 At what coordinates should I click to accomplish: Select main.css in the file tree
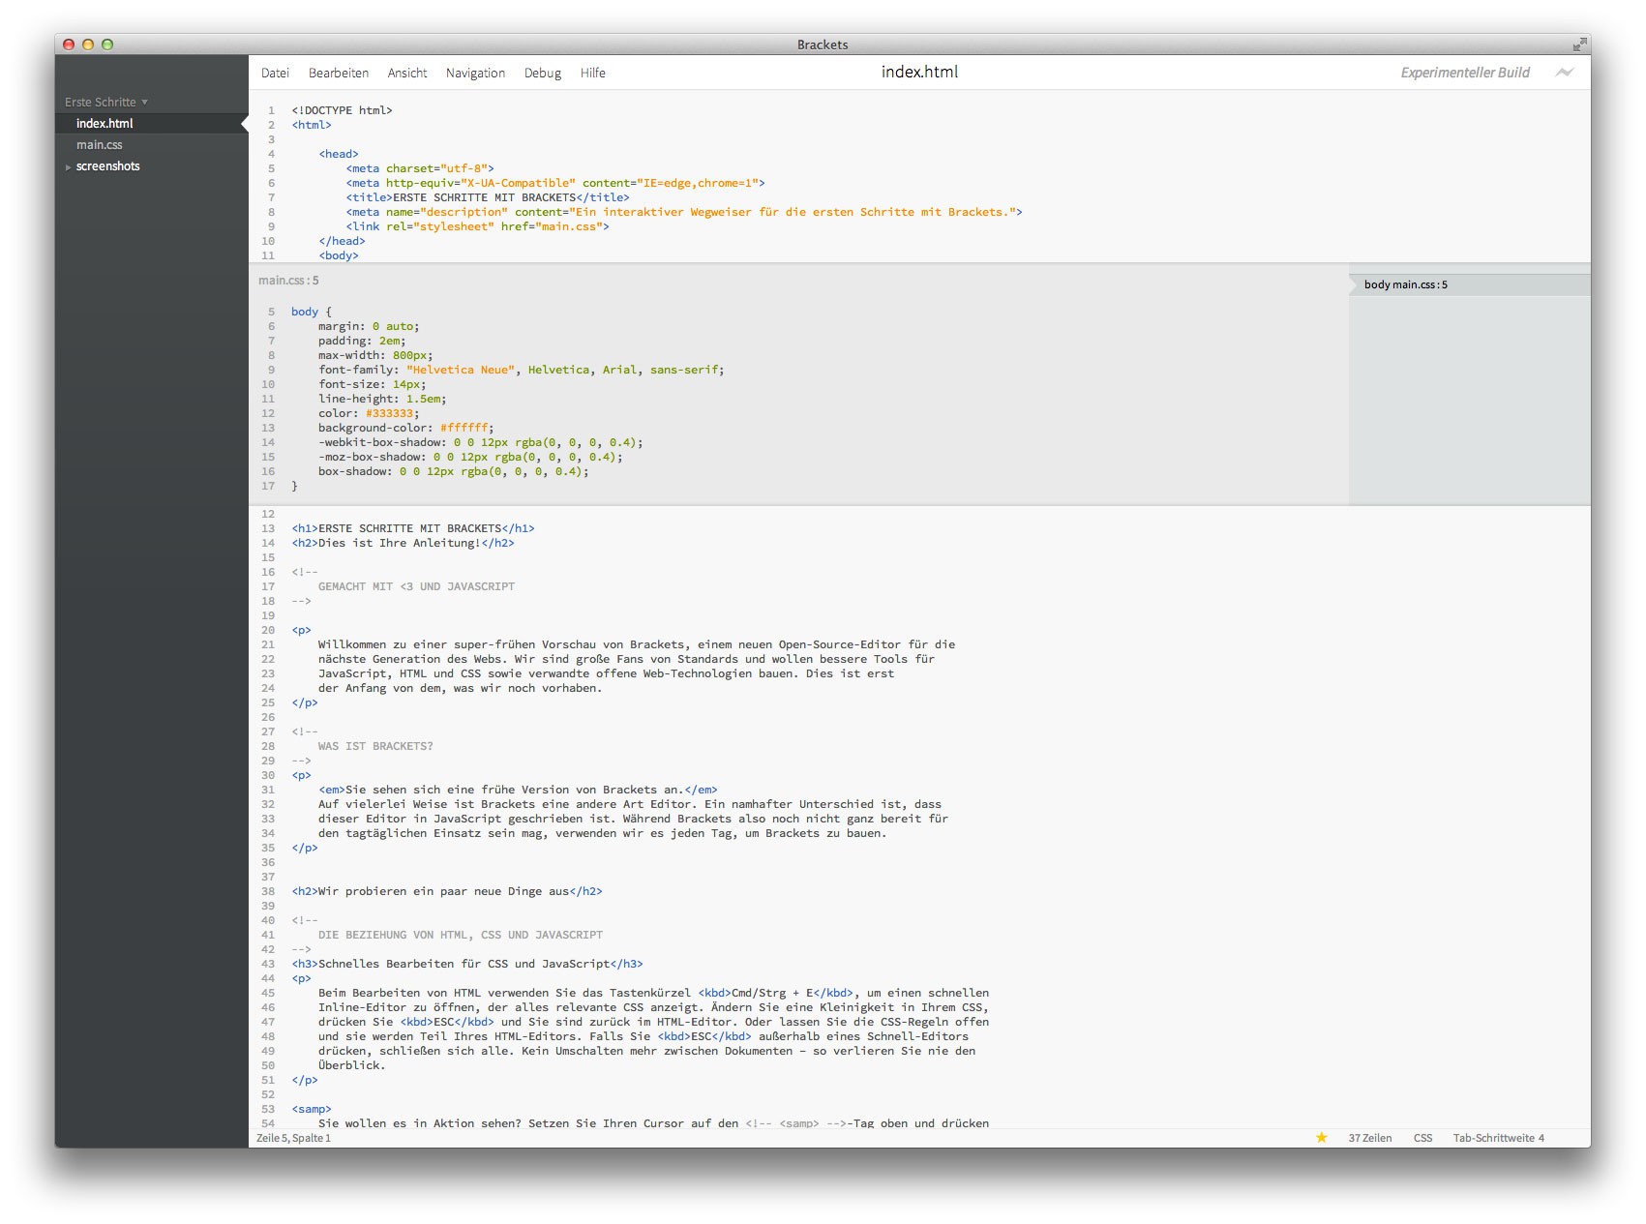[x=99, y=145]
